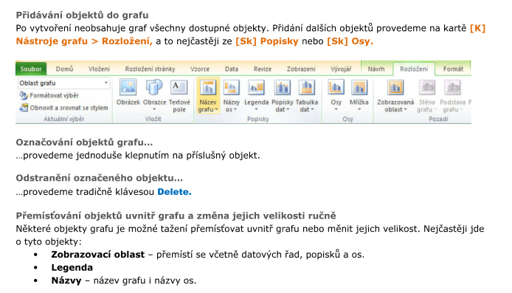Click the Legenda legend icon
Viewport: 512px width, 293px height.
pos(256,88)
